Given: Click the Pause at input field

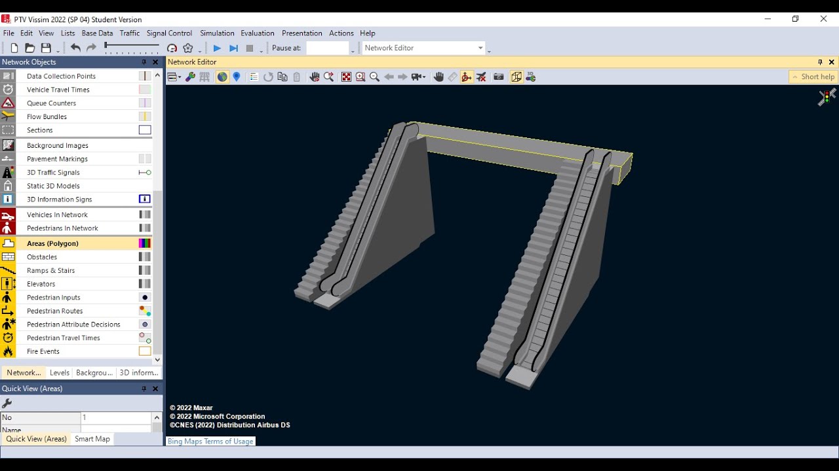Looking at the screenshot, I should click(327, 48).
